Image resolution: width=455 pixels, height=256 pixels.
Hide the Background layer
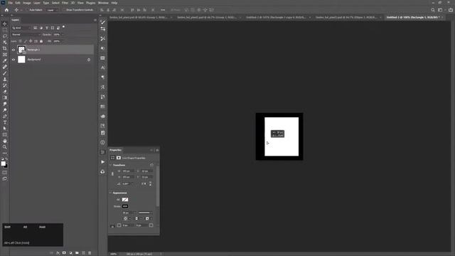pyautogui.click(x=14, y=60)
